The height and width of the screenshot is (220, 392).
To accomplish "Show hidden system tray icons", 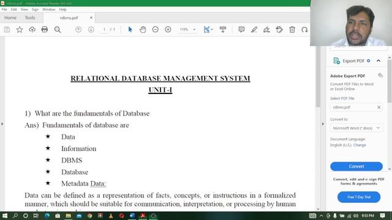I will [x=321, y=216].
